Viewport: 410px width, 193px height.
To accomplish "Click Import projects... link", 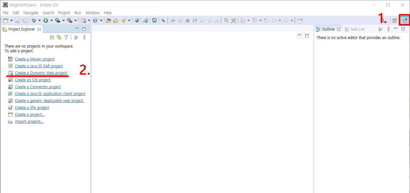I will click(29, 121).
